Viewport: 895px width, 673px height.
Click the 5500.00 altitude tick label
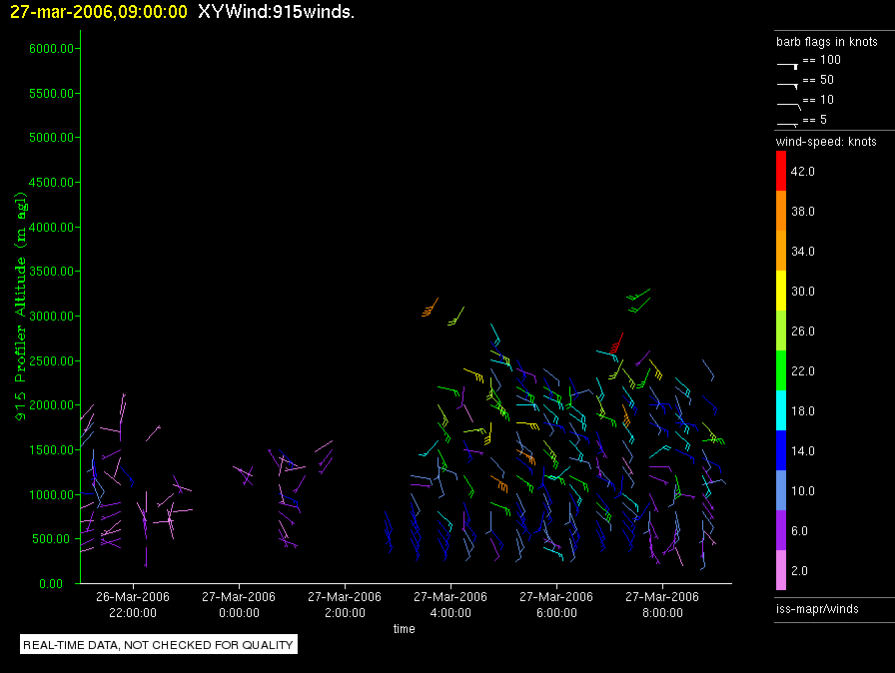coord(51,93)
